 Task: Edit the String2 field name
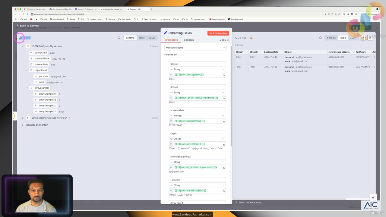(197, 87)
